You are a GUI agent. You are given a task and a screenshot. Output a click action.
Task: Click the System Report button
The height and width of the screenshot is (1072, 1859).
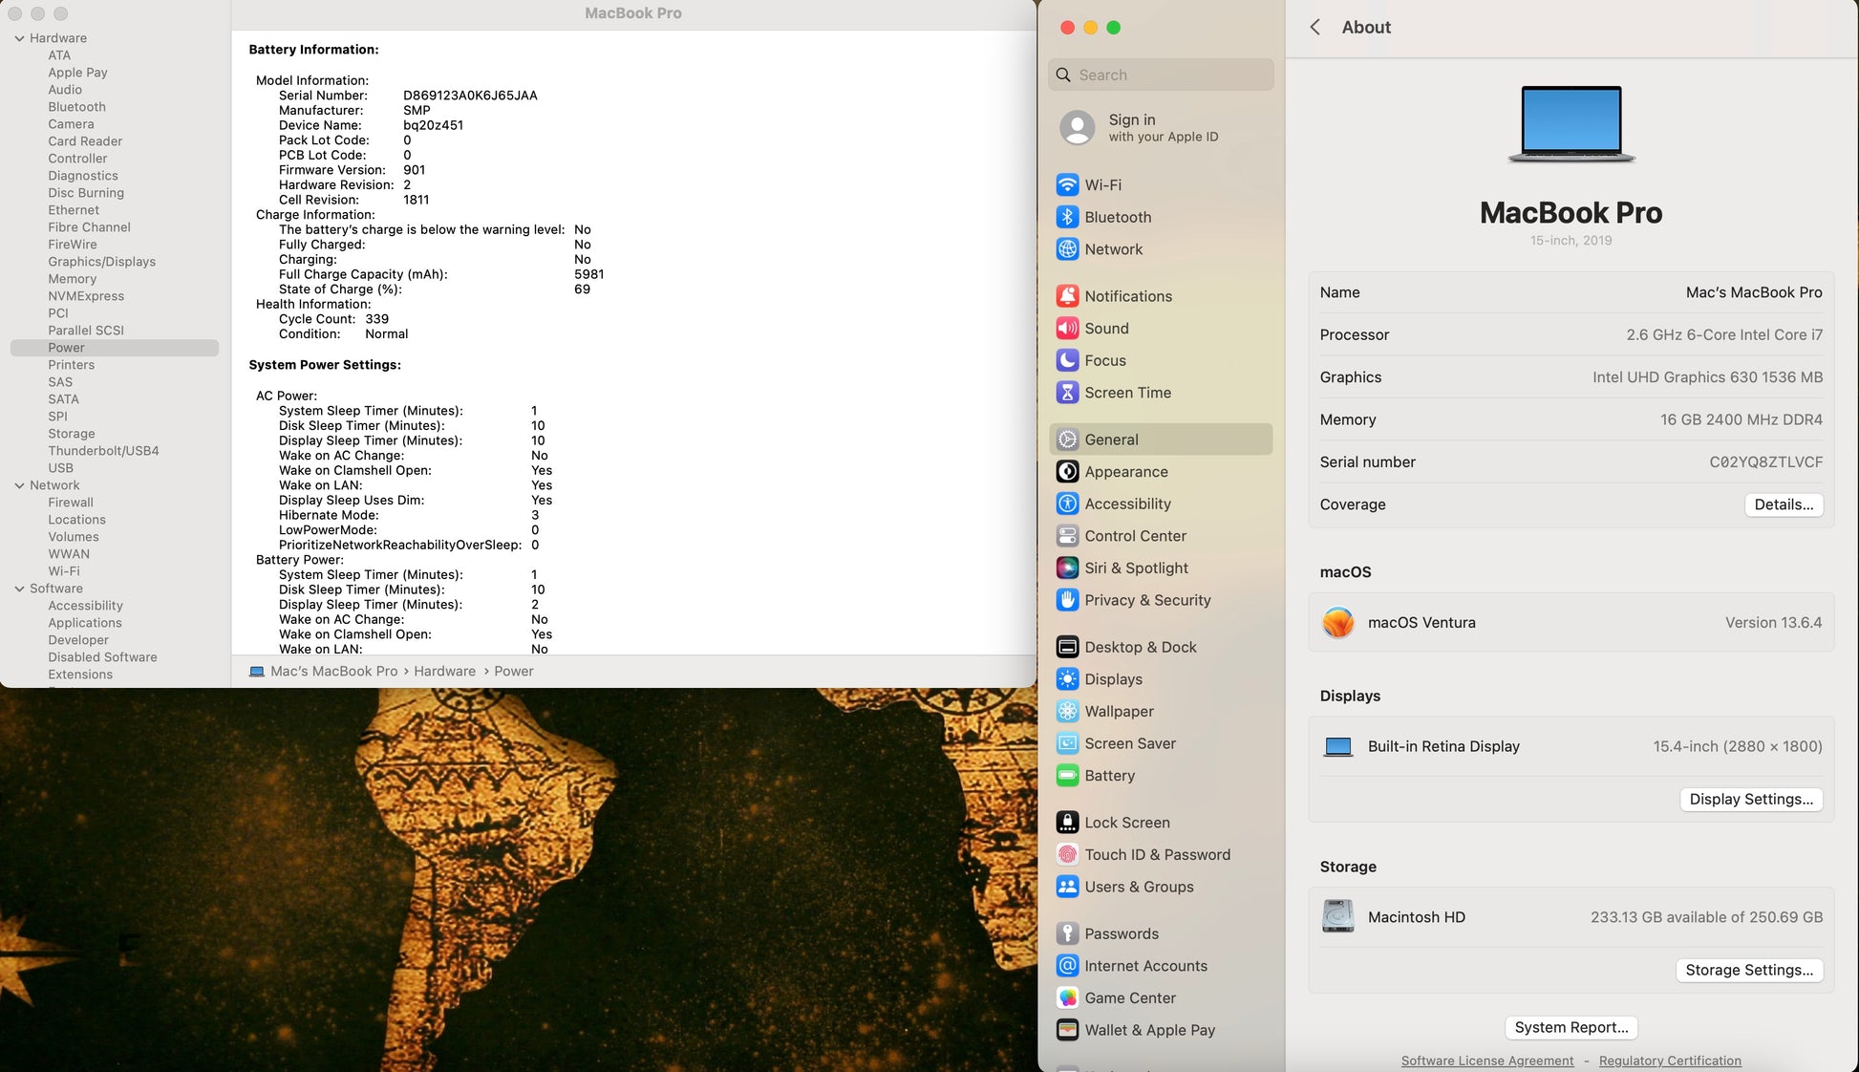(1571, 1027)
